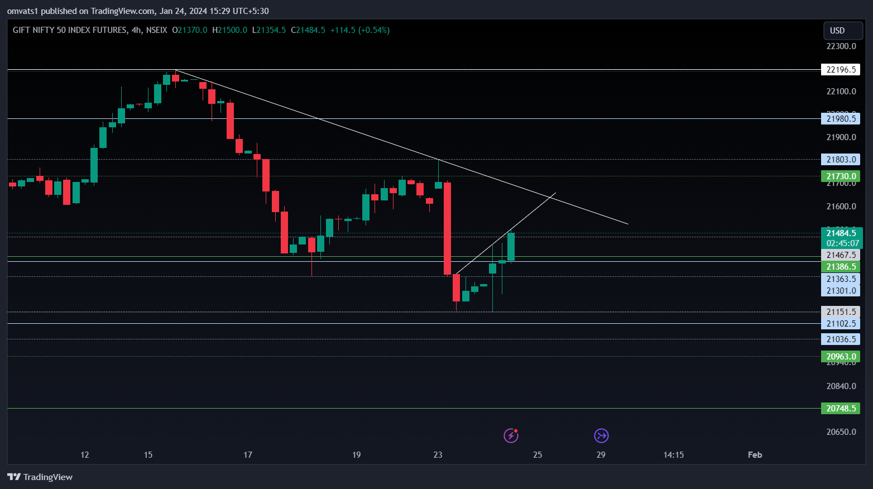The image size is (873, 489).
Task: Click date 15 on time axis
Action: tap(148, 455)
